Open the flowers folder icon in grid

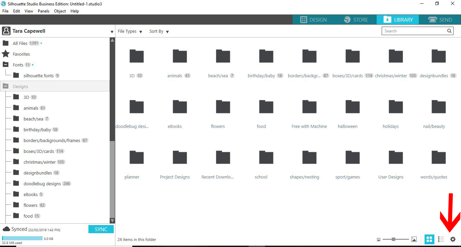point(223,107)
